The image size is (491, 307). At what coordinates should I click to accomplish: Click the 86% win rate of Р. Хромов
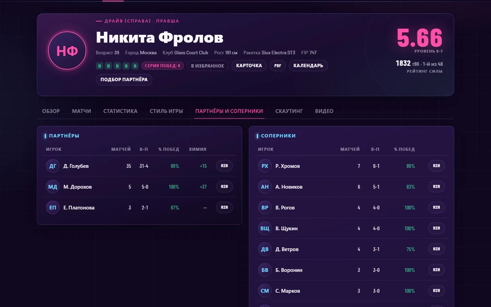411,166
